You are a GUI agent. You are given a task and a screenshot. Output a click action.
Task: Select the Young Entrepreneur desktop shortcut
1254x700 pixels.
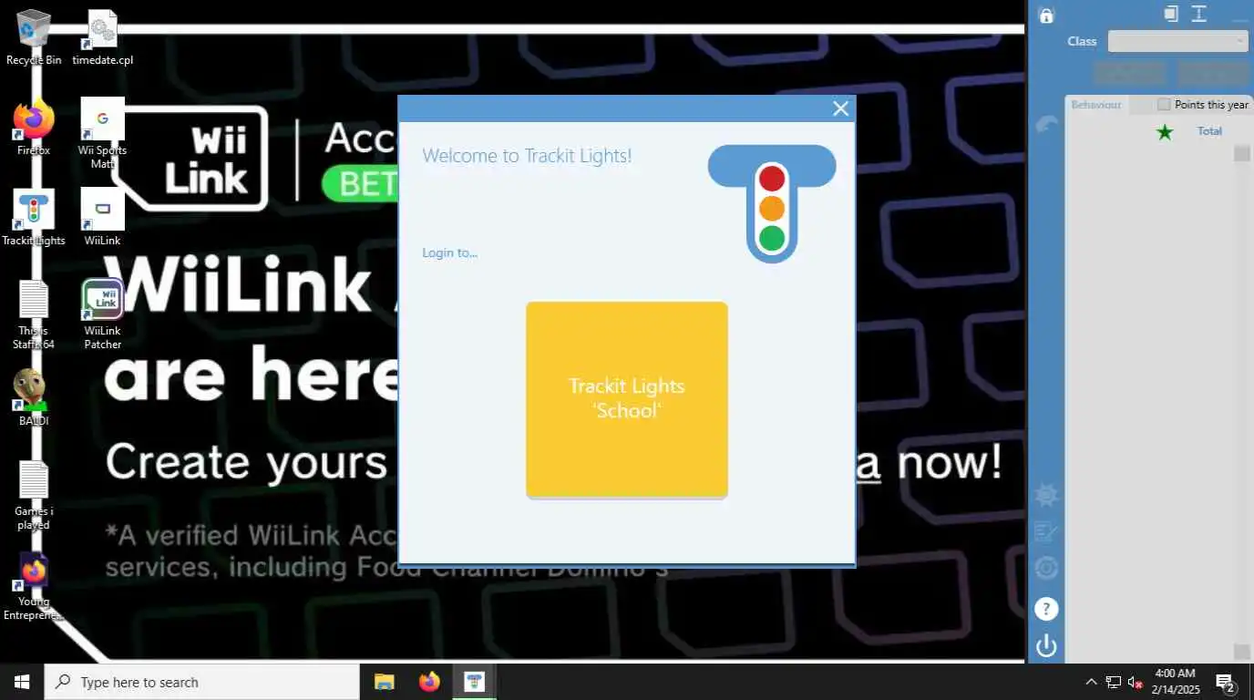[34, 586]
